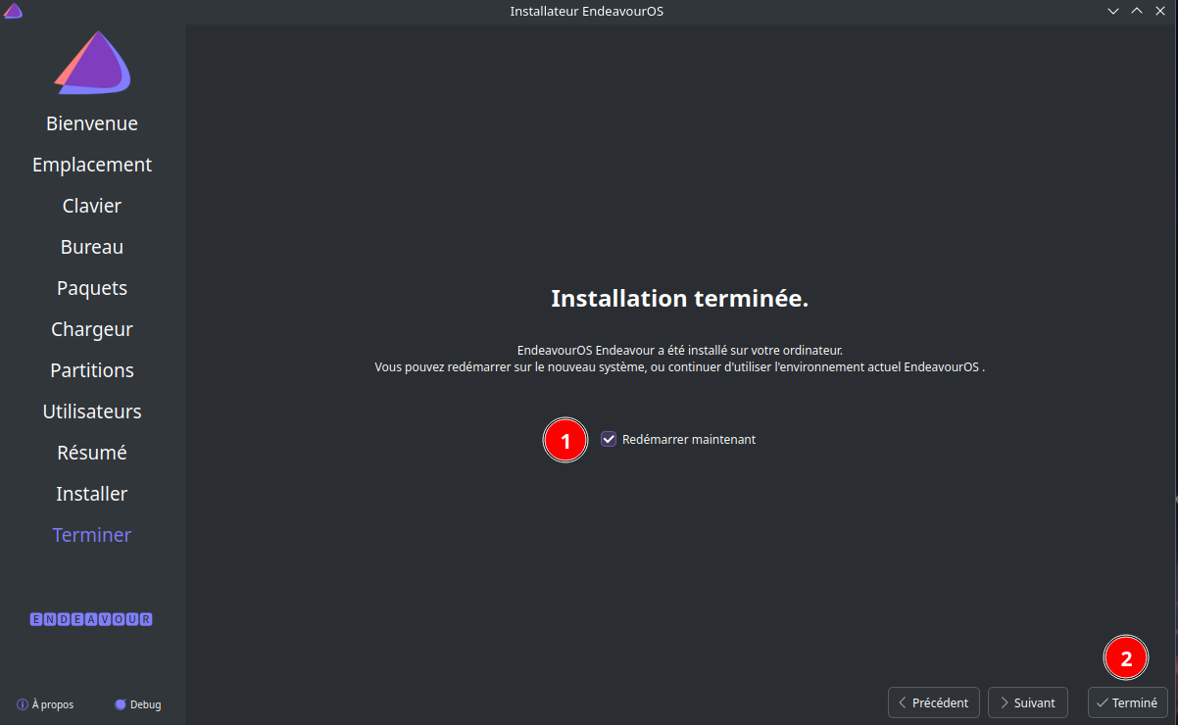Click the ENDEAVOUR wordmark badge
This screenshot has height=725, width=1178.
[91, 619]
